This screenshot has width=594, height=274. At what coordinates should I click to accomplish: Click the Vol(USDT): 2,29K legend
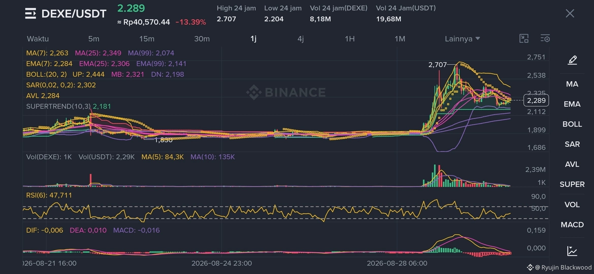tap(107, 157)
